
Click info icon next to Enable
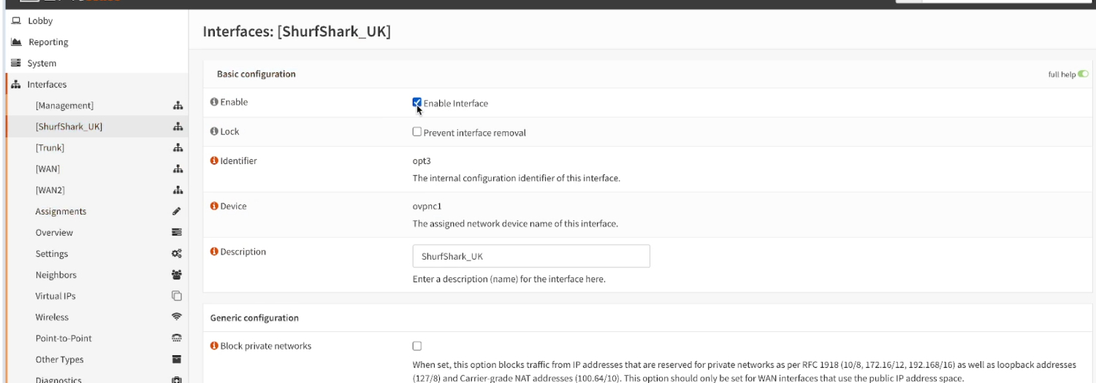point(214,102)
